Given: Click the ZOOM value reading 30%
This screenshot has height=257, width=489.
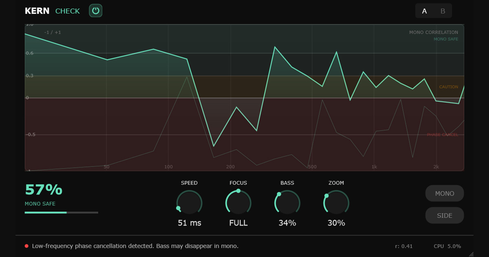Looking at the screenshot, I should [x=335, y=223].
